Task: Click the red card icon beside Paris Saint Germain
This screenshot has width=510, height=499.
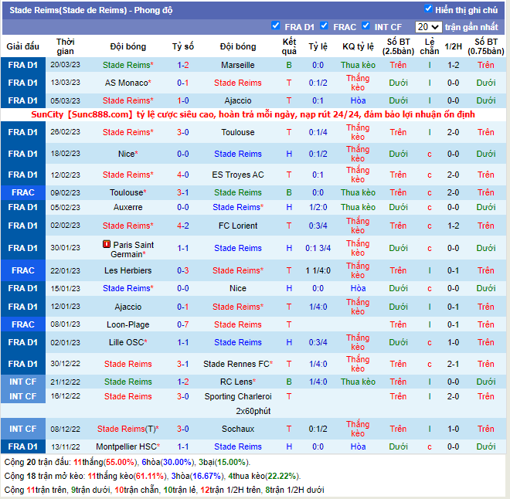Action: click(x=106, y=244)
